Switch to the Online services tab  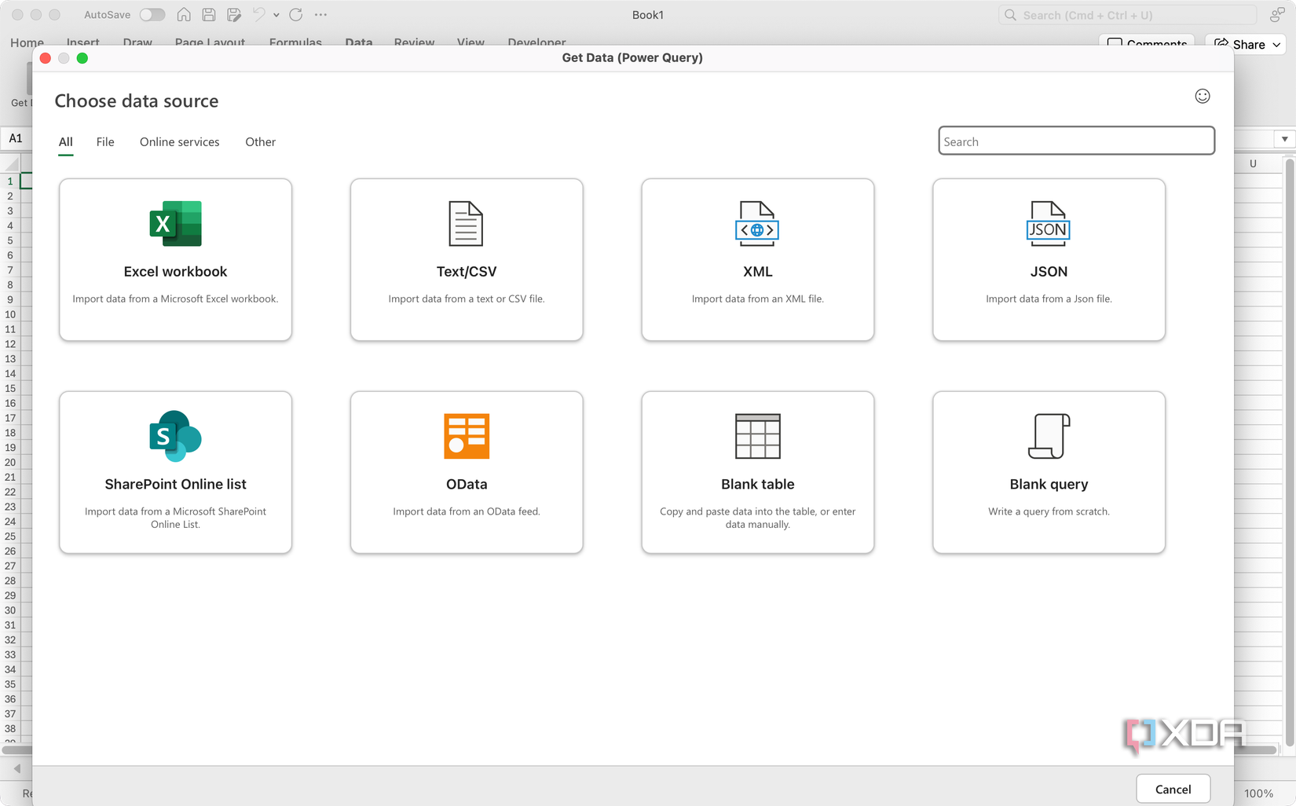click(179, 141)
